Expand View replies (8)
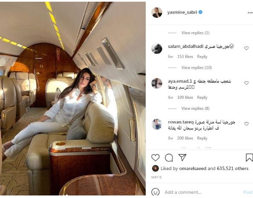Viewport: 253px width, 198px height. coord(195,109)
